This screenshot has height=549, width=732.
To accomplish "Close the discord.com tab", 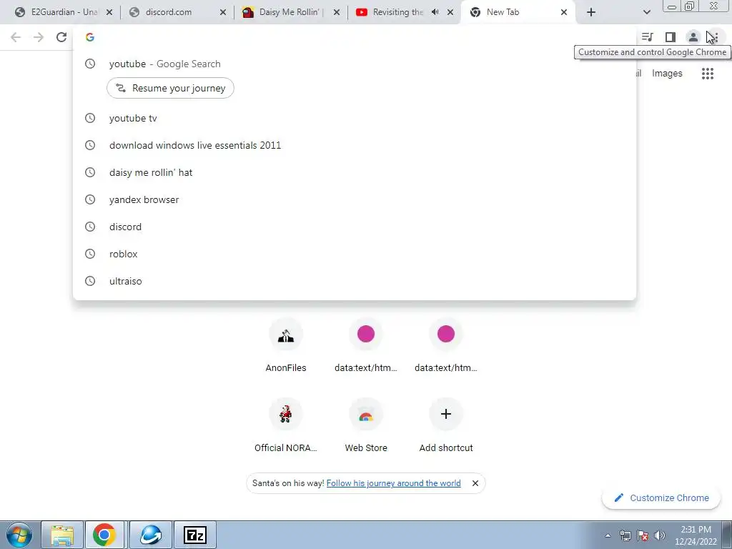I will click(223, 12).
